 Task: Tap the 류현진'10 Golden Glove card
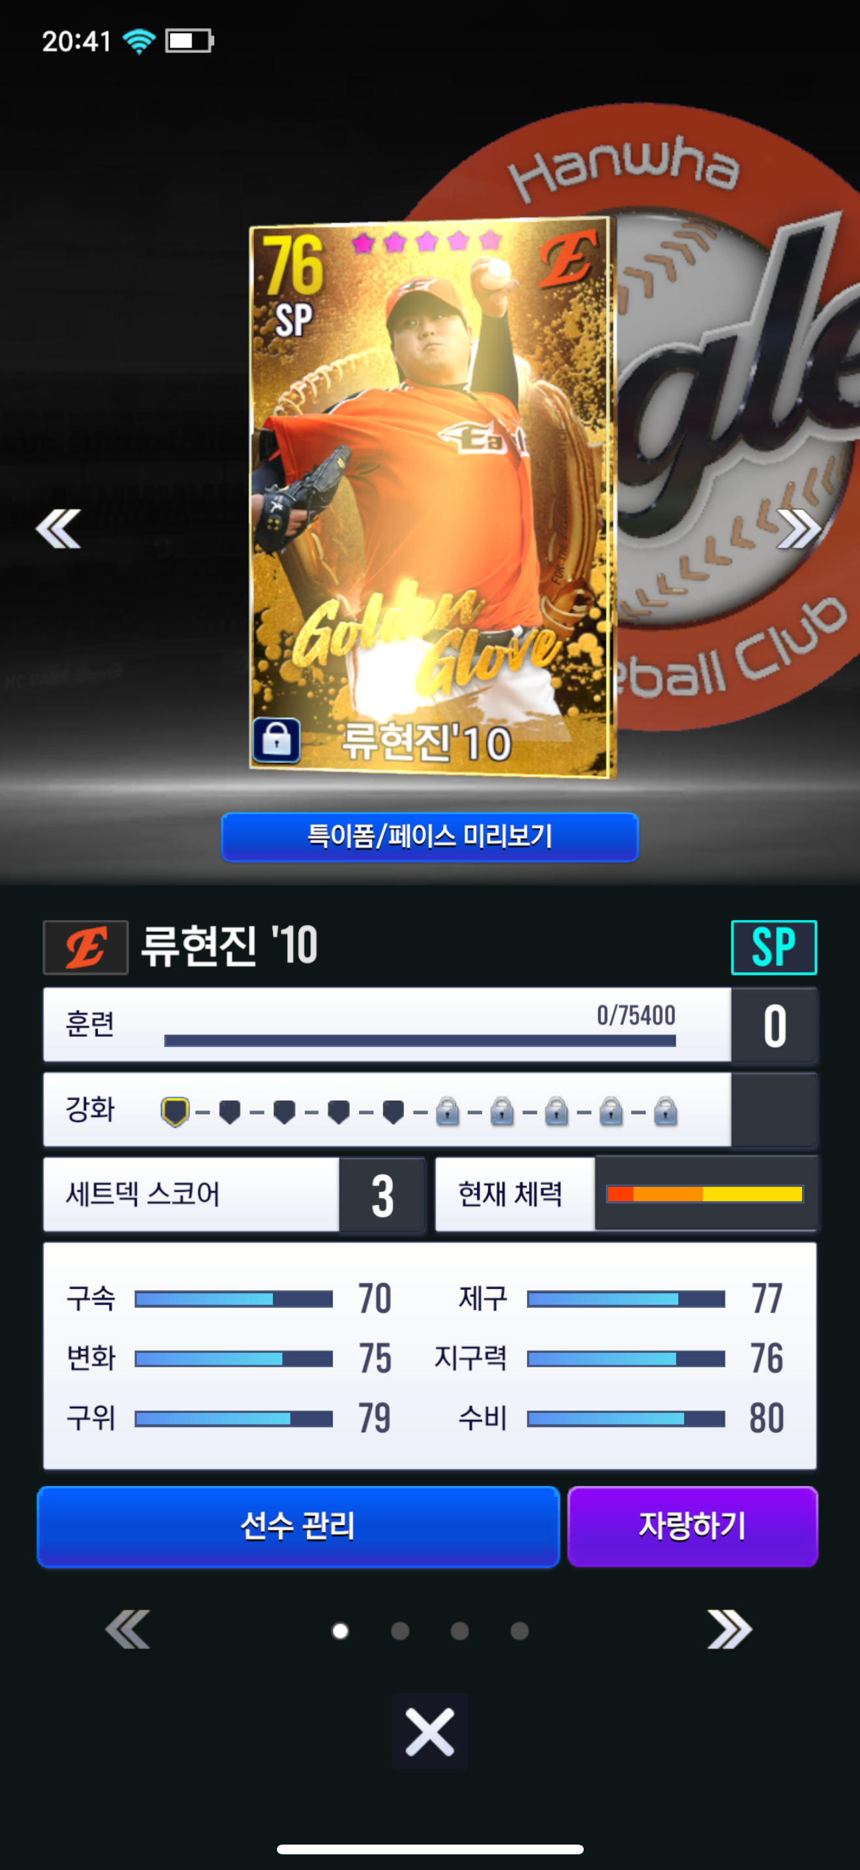(431, 497)
